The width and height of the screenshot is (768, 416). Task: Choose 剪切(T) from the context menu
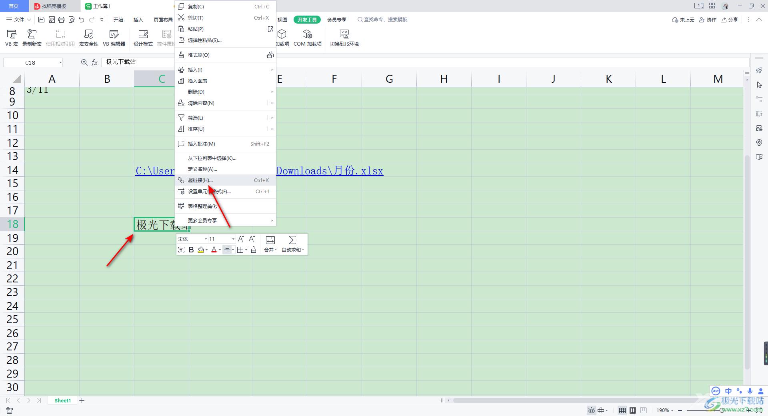tap(226, 18)
